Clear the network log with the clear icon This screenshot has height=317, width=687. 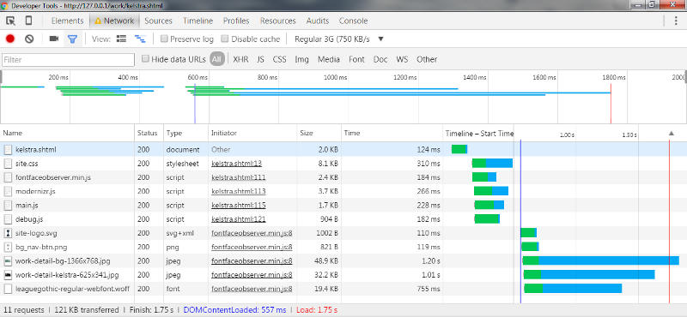click(x=29, y=39)
